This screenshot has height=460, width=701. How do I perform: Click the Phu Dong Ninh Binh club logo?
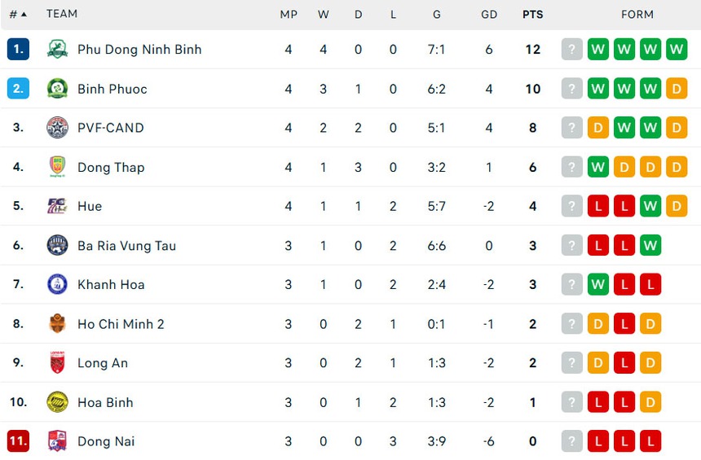57,50
